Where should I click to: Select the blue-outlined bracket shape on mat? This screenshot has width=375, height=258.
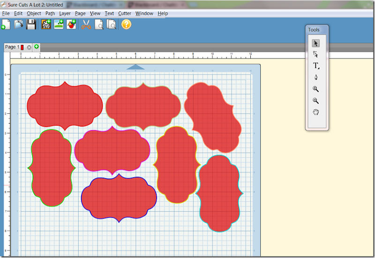(x=119, y=197)
